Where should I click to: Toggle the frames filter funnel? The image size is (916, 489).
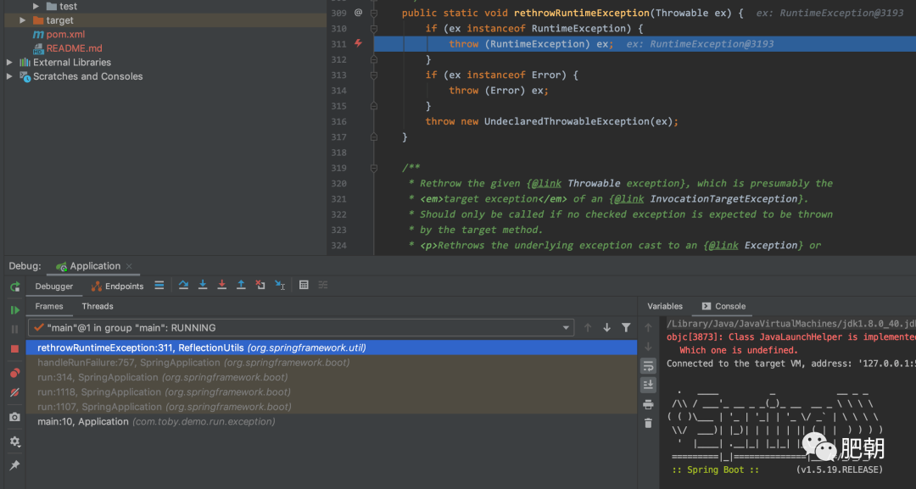click(x=626, y=328)
